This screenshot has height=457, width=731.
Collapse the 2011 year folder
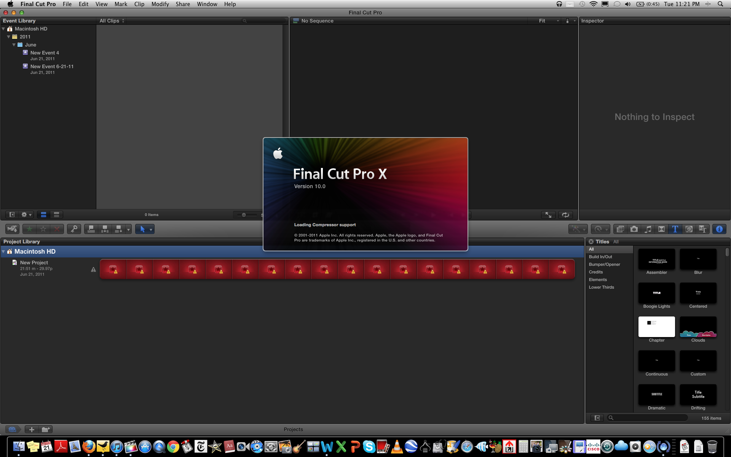point(8,37)
